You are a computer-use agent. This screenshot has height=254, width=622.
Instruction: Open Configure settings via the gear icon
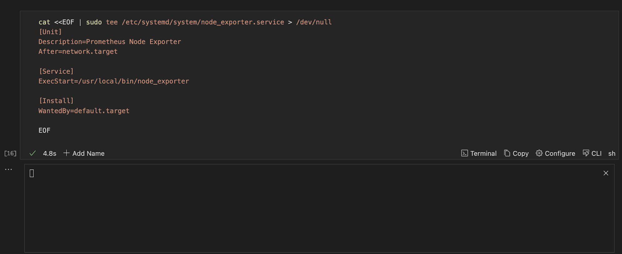[560, 153]
